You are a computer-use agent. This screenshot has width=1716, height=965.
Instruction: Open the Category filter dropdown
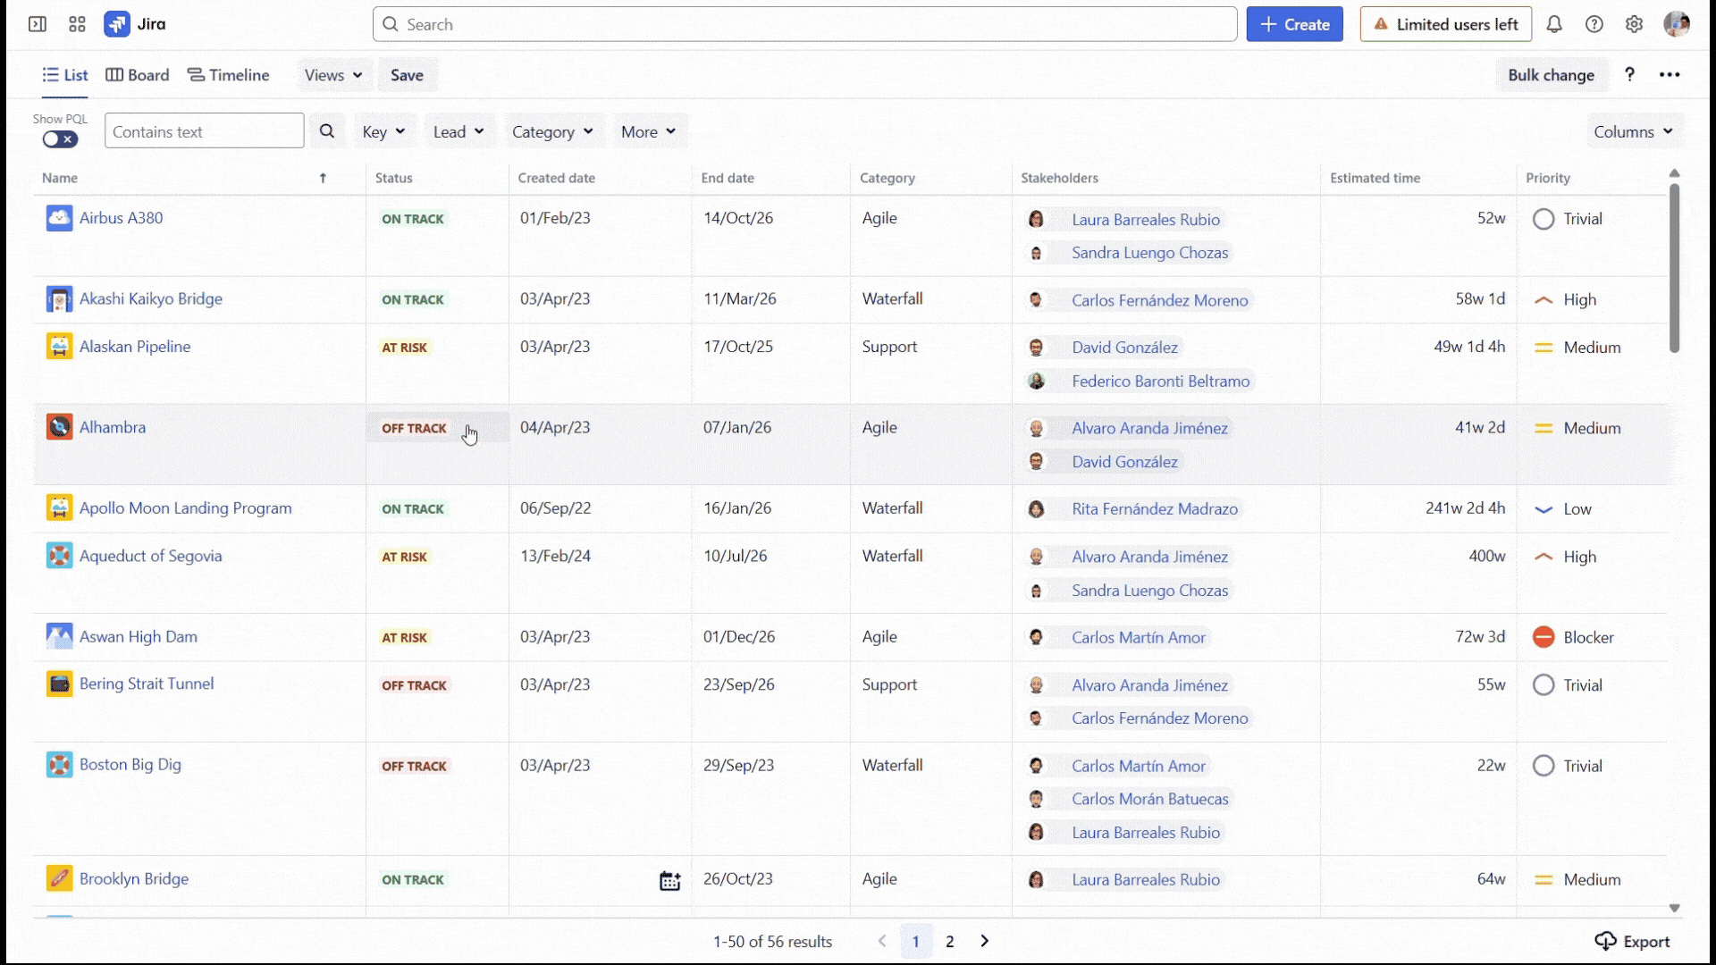coord(552,131)
